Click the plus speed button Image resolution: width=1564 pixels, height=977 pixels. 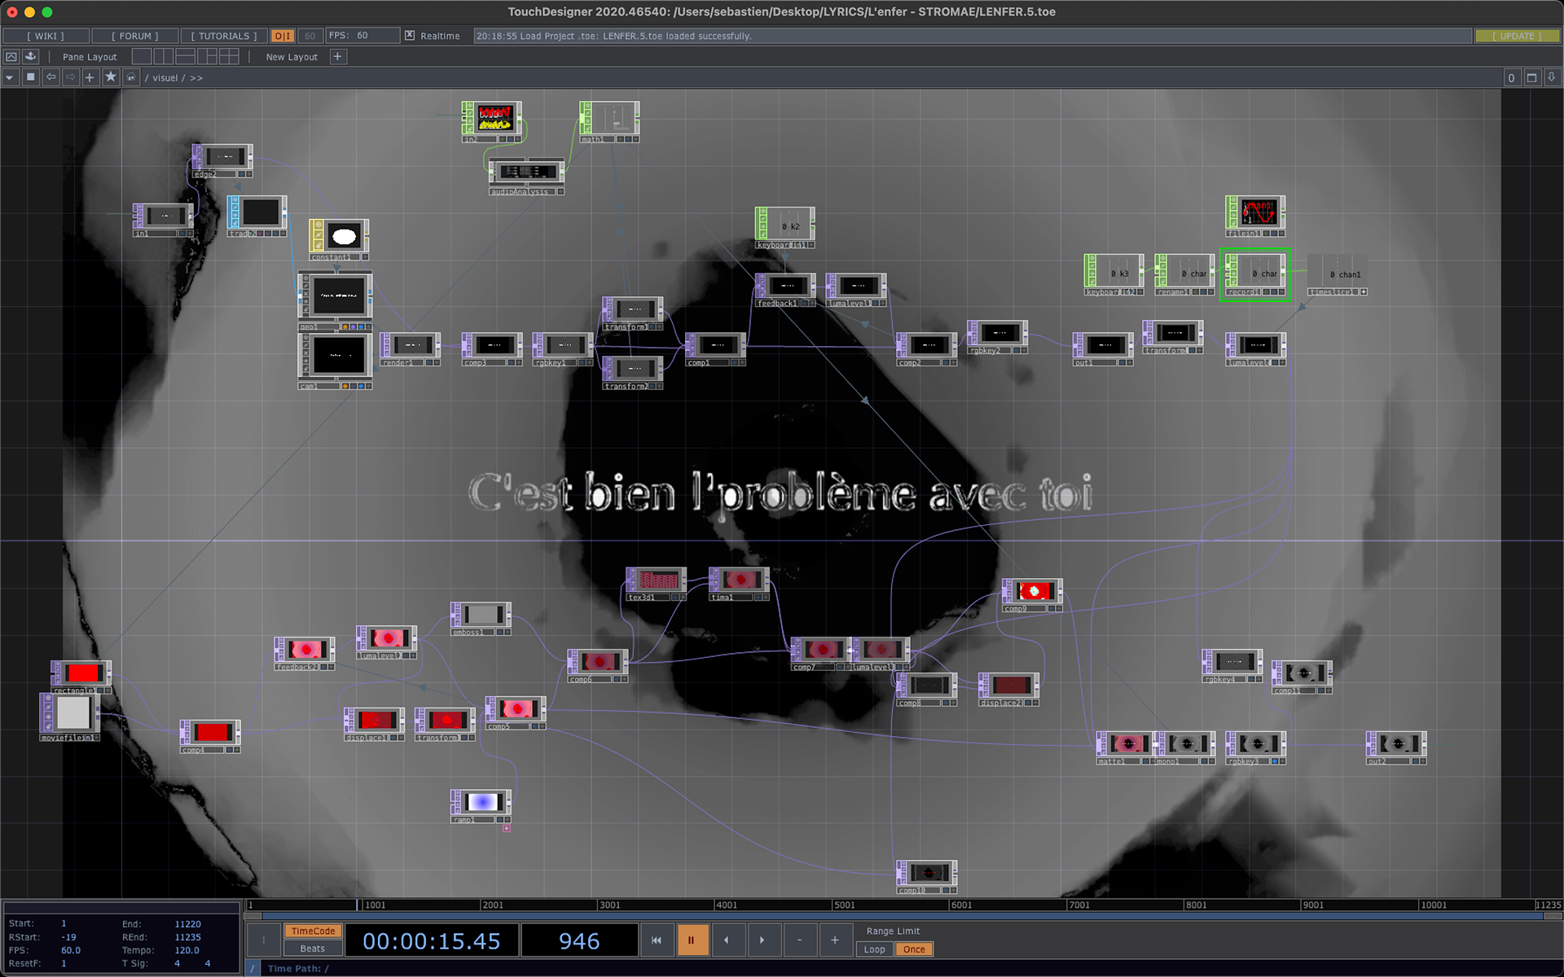click(x=835, y=940)
